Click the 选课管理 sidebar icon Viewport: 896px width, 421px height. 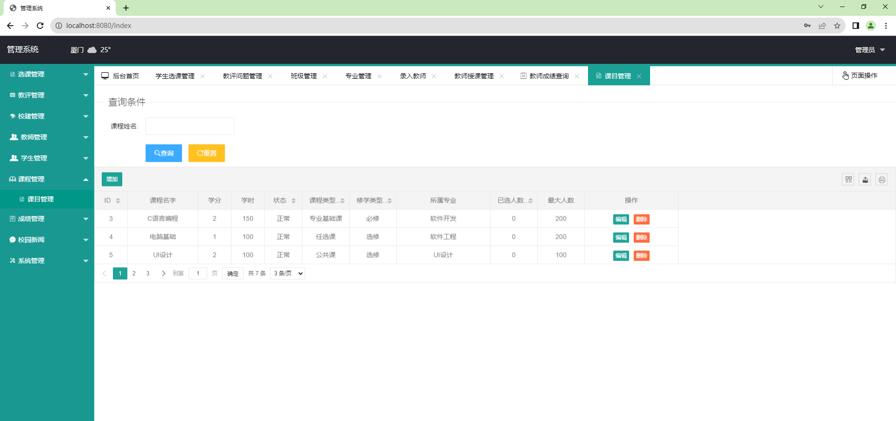tap(12, 74)
